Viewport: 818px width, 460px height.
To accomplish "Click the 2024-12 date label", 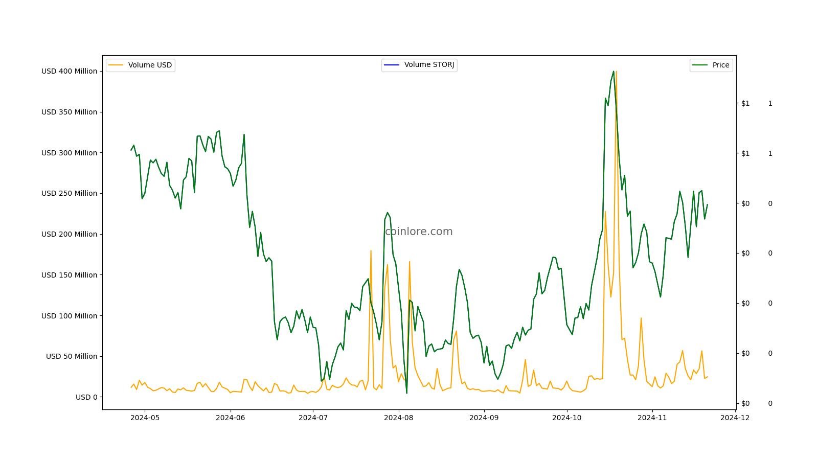I will (x=735, y=418).
